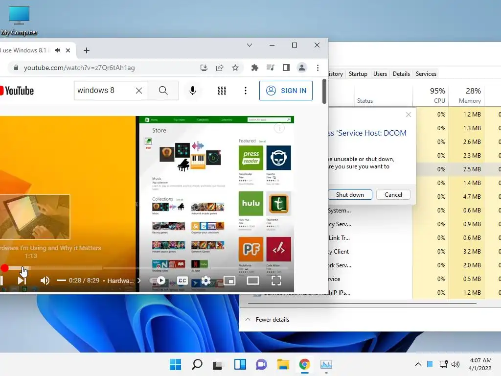This screenshot has height=376, width=501.
Task: Open clock showing 4:07 AM
Action: (480, 364)
